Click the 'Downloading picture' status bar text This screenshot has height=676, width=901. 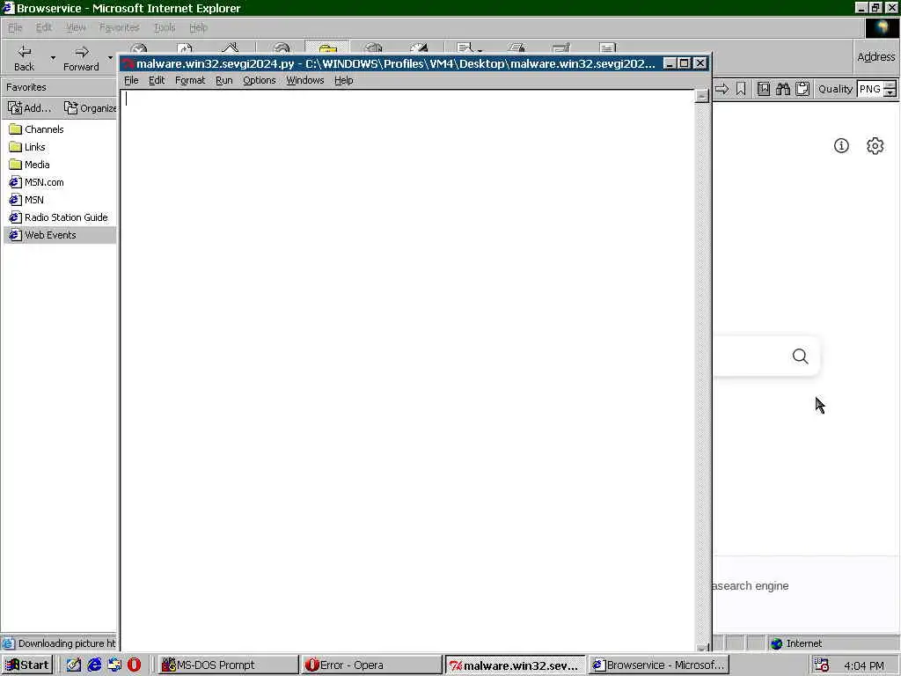point(67,643)
